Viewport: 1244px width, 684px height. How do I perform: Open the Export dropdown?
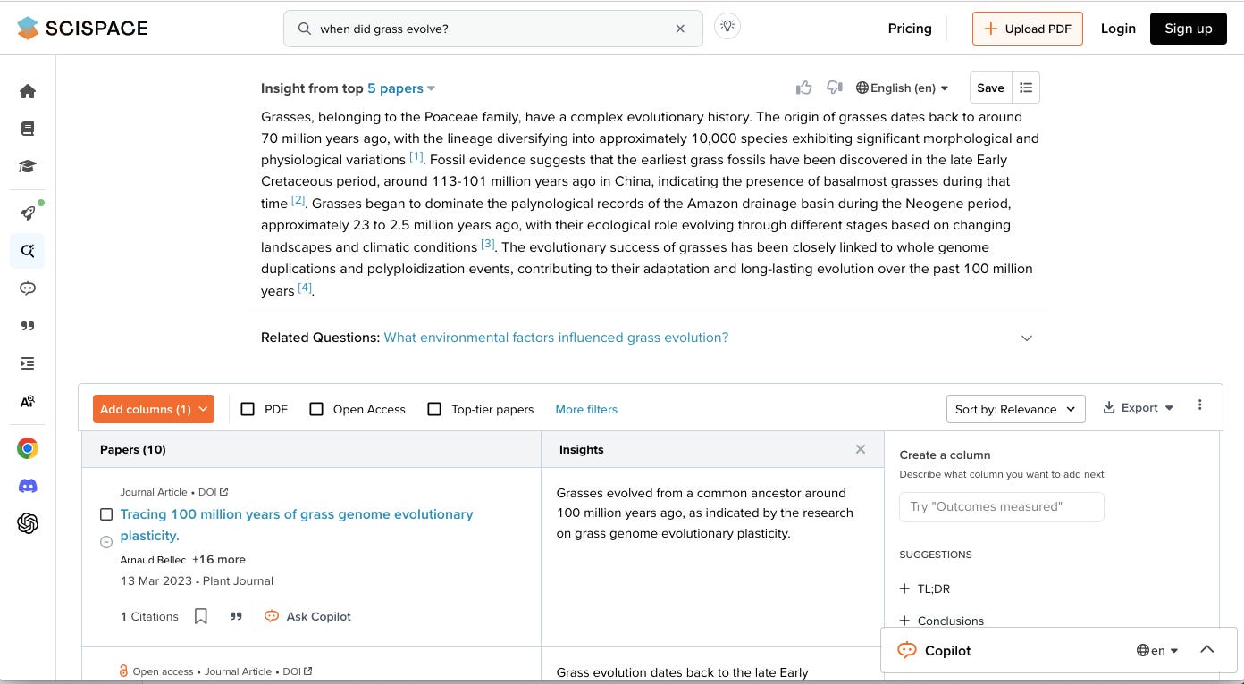1138,407
